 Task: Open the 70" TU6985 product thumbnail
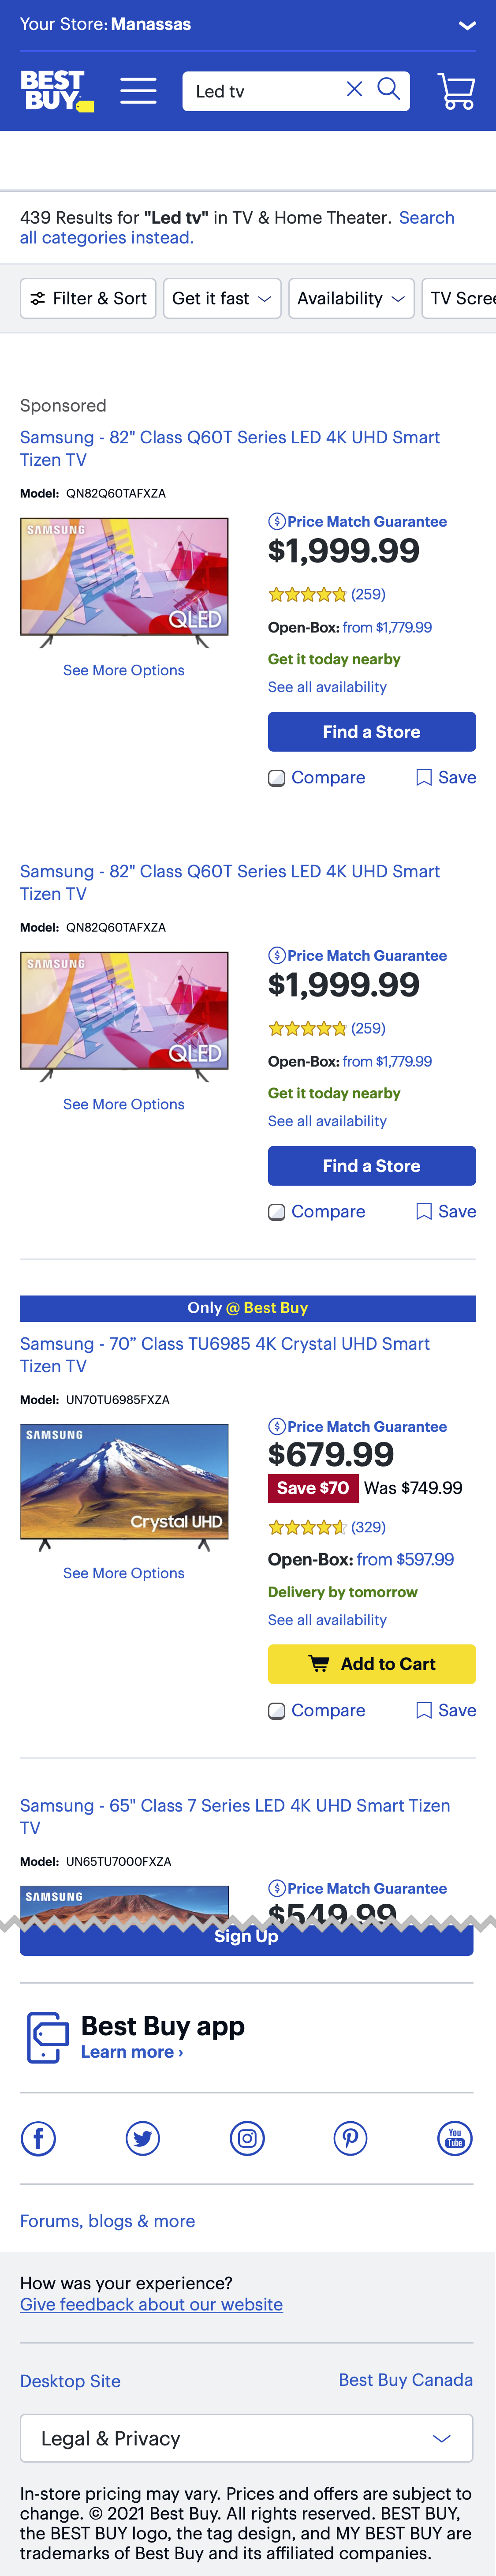[124, 1483]
